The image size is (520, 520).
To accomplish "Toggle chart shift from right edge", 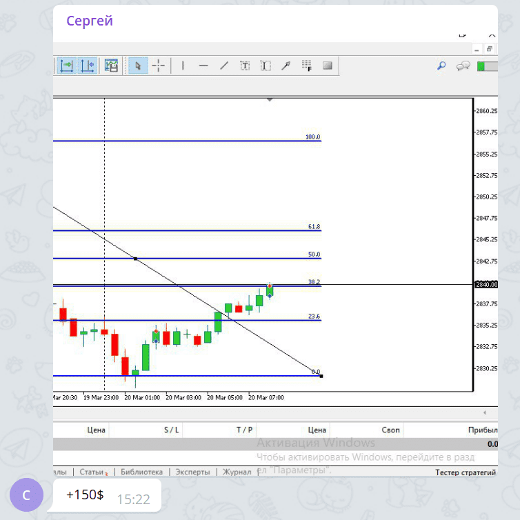I will click(x=87, y=66).
